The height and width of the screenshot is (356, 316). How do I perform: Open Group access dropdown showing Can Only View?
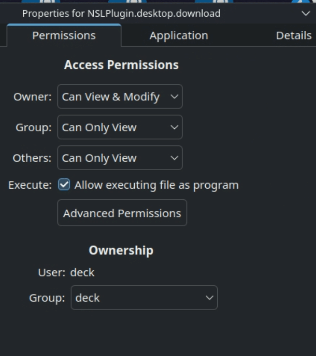tap(120, 127)
